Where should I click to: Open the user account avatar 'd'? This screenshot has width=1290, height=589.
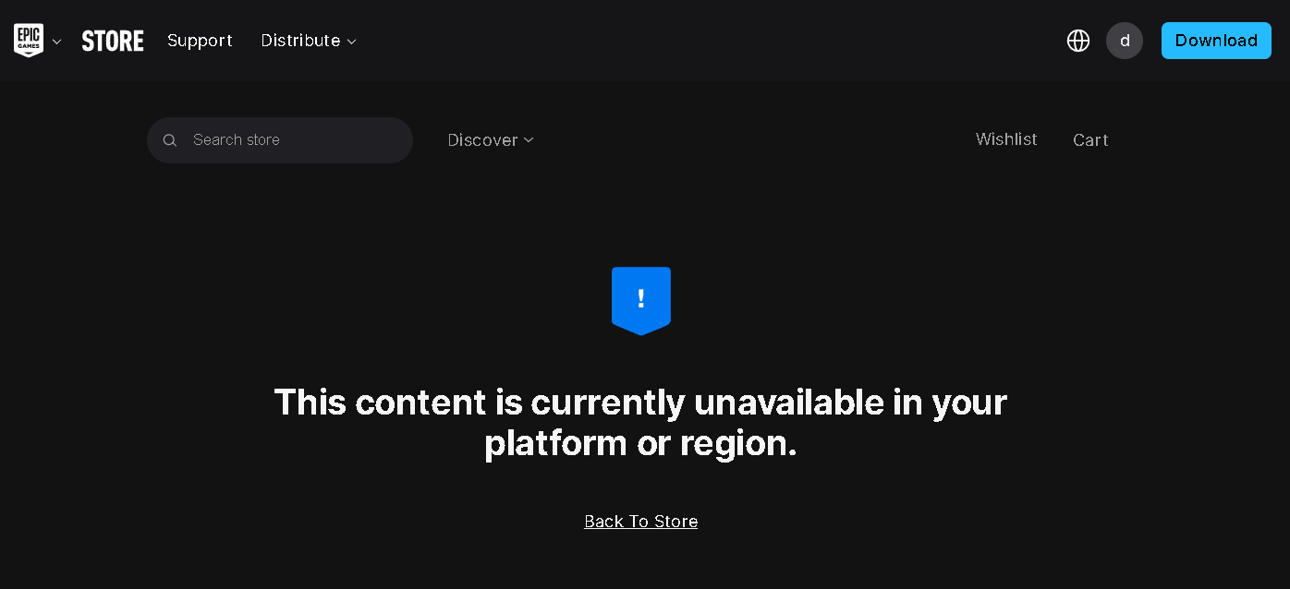coord(1125,41)
